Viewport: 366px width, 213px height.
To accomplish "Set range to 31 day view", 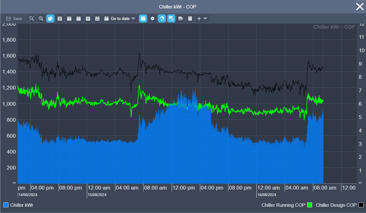I will (x=88, y=18).
